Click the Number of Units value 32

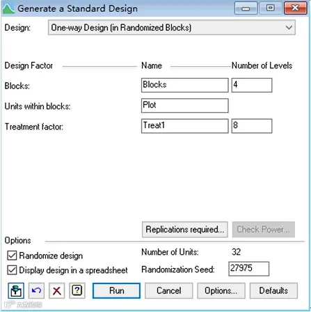[236, 252]
